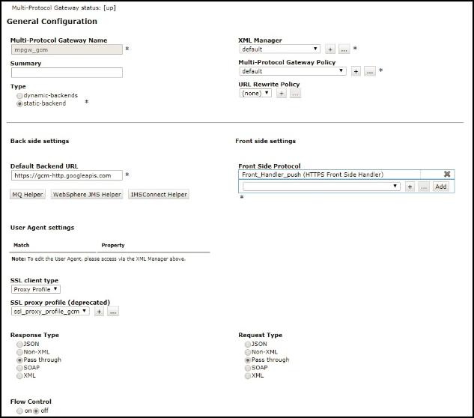This screenshot has height=418, width=474.
Task: Click ellipsis button next to SSL proxy profile
Action: tap(113, 311)
